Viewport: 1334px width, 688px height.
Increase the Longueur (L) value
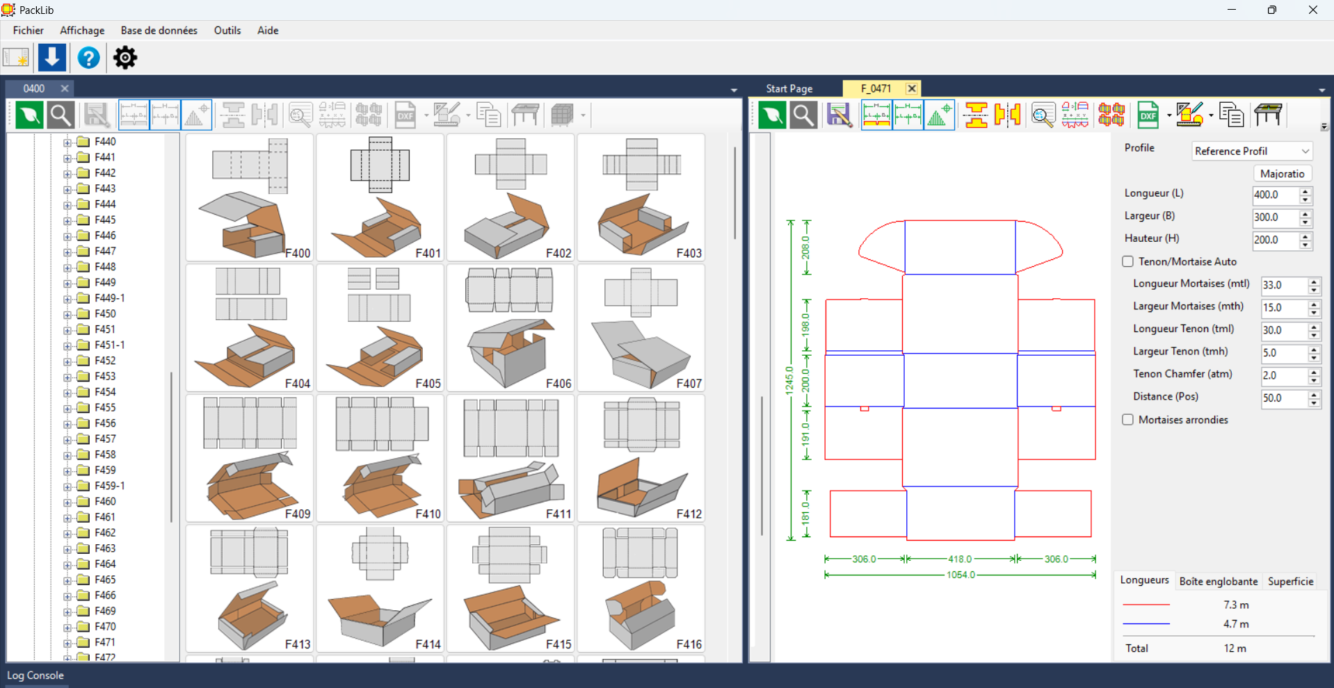tap(1305, 191)
